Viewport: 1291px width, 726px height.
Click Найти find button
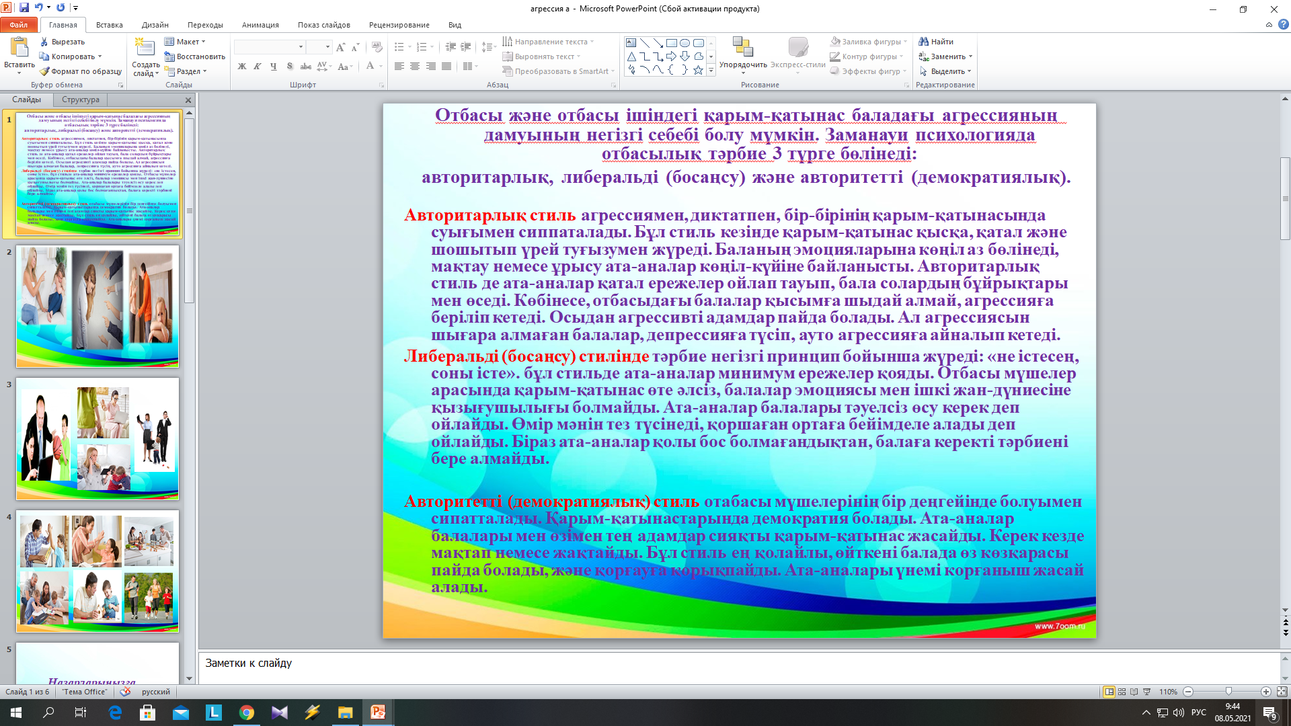pyautogui.click(x=936, y=42)
